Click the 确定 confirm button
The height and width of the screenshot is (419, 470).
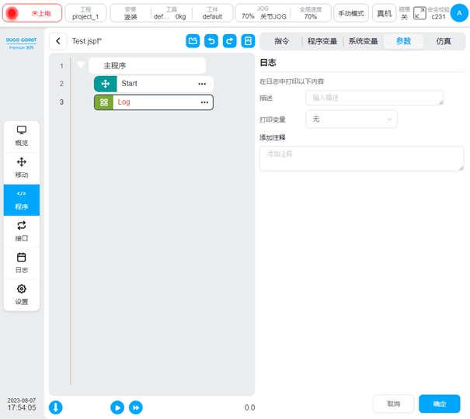(439, 403)
